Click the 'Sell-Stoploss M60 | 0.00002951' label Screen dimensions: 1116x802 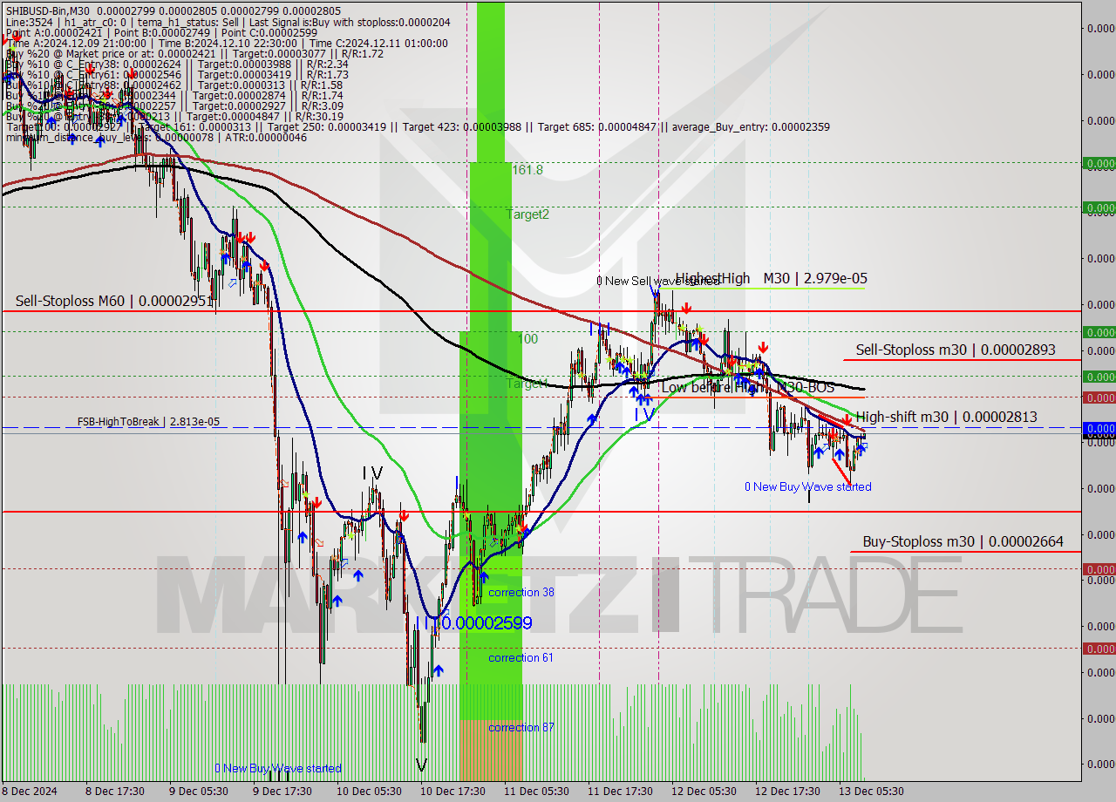pos(112,301)
